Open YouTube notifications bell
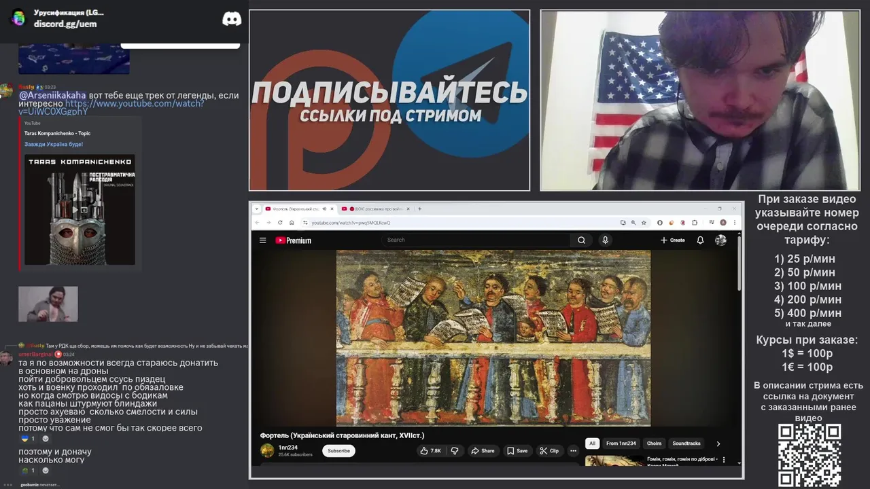This screenshot has width=870, height=489. [700, 240]
